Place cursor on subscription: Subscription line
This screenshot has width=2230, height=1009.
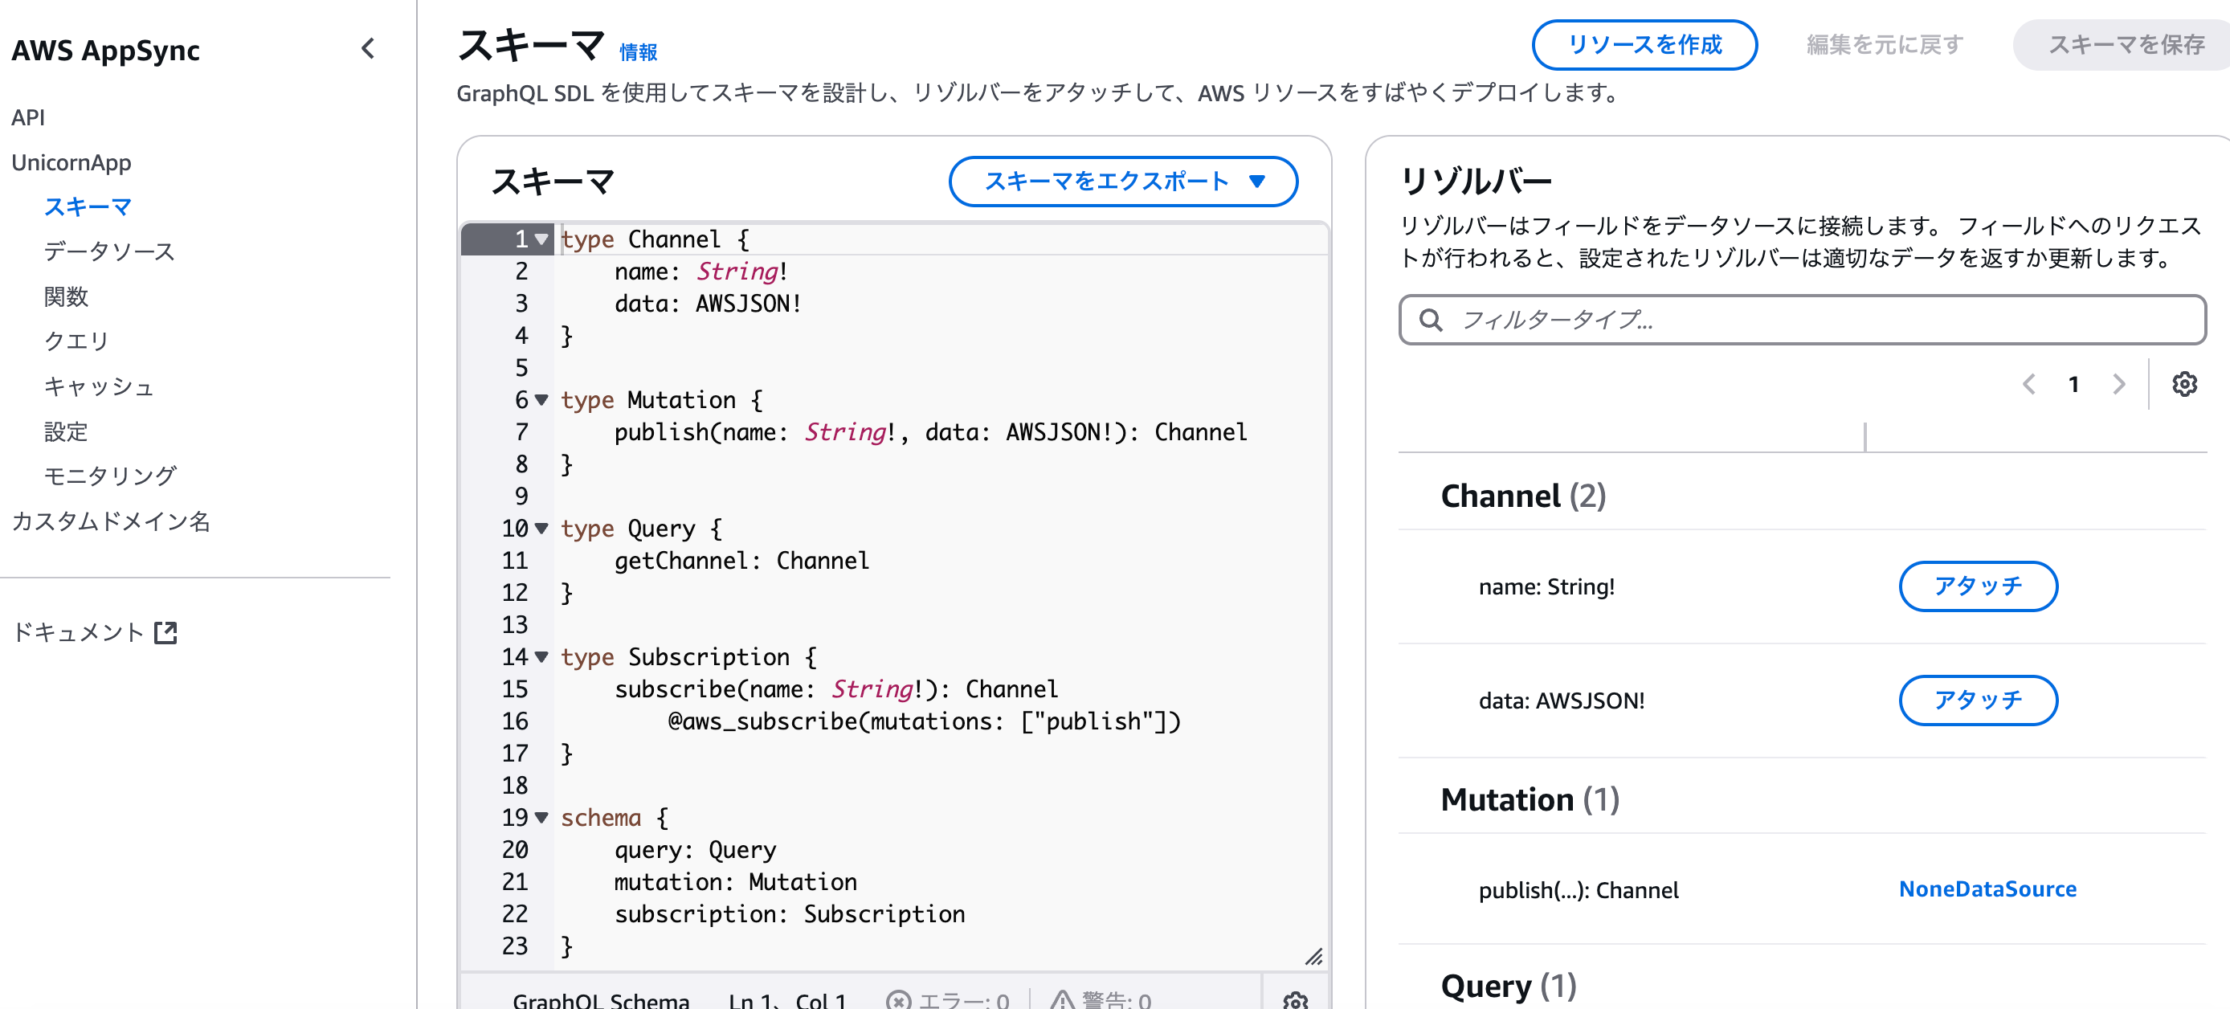[x=790, y=915]
